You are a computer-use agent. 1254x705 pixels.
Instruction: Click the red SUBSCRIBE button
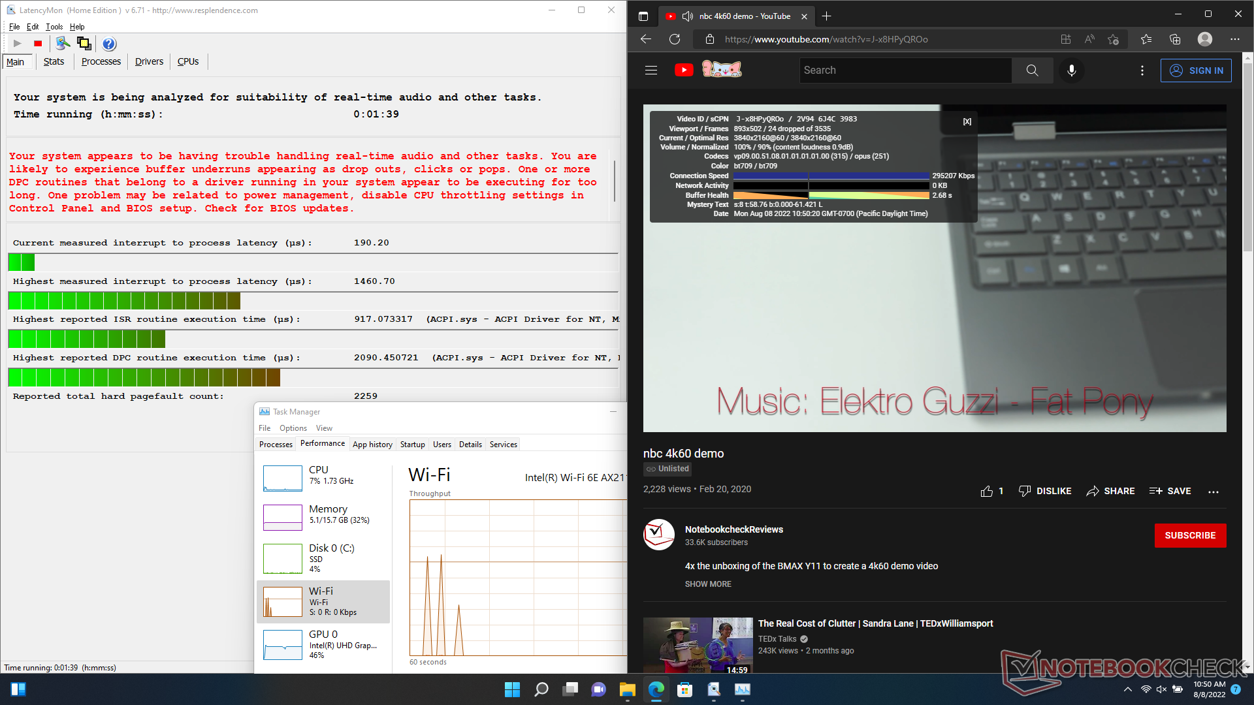pos(1190,535)
